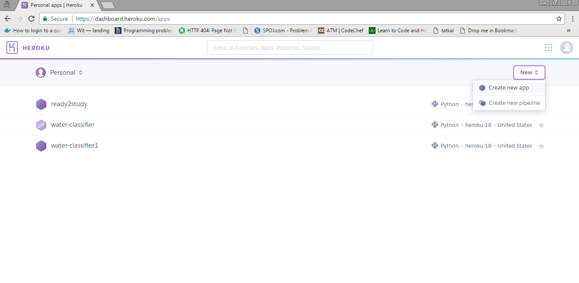Open the water-classifier app
579x283 pixels.
coord(73,125)
